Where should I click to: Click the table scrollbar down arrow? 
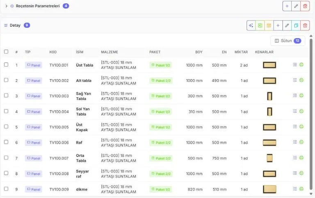click(311, 194)
